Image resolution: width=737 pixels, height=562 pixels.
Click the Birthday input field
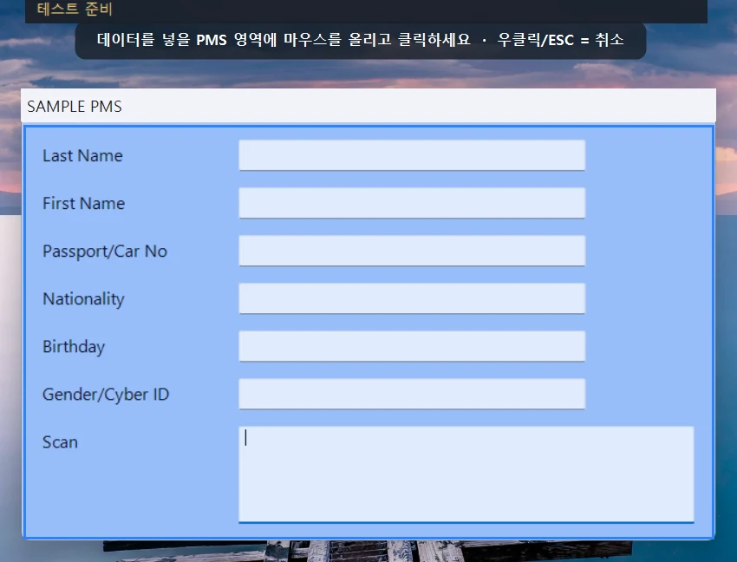click(412, 346)
